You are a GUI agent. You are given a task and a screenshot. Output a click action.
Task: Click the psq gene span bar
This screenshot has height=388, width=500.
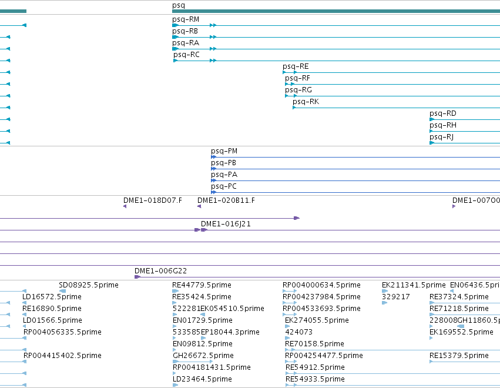click(336, 11)
